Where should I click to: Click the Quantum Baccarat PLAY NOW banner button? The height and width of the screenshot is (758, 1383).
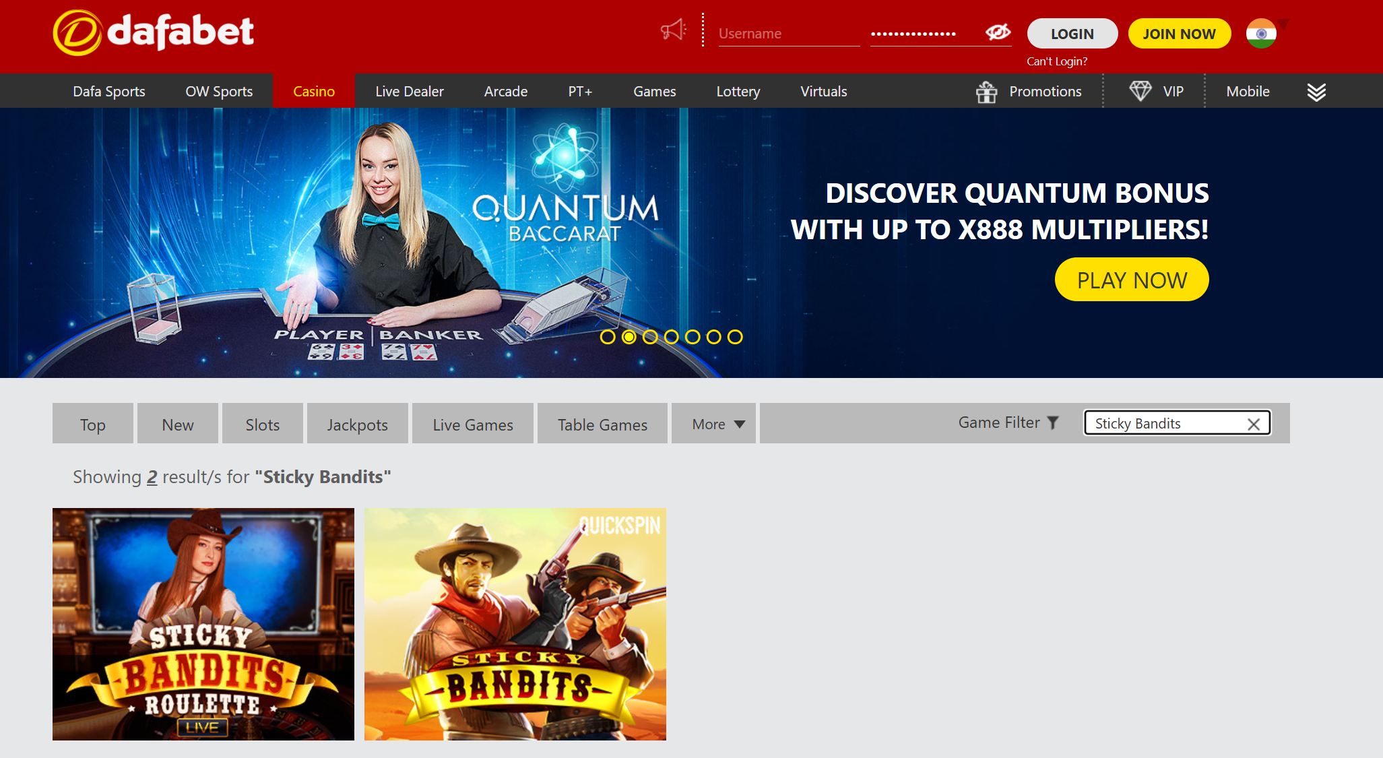[x=1131, y=279]
